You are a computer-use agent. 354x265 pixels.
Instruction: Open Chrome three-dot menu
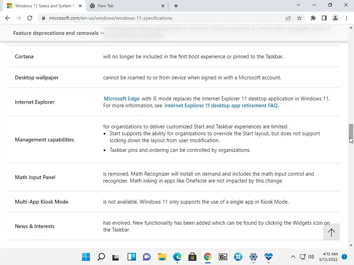coord(346,18)
